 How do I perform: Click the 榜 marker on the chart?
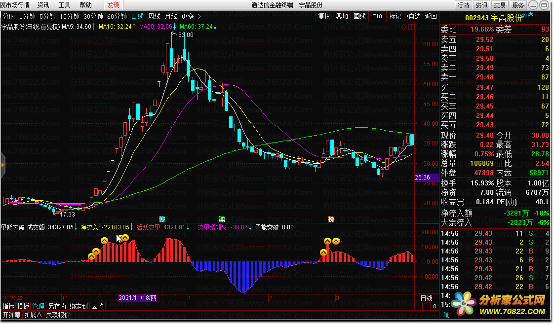pos(331,219)
